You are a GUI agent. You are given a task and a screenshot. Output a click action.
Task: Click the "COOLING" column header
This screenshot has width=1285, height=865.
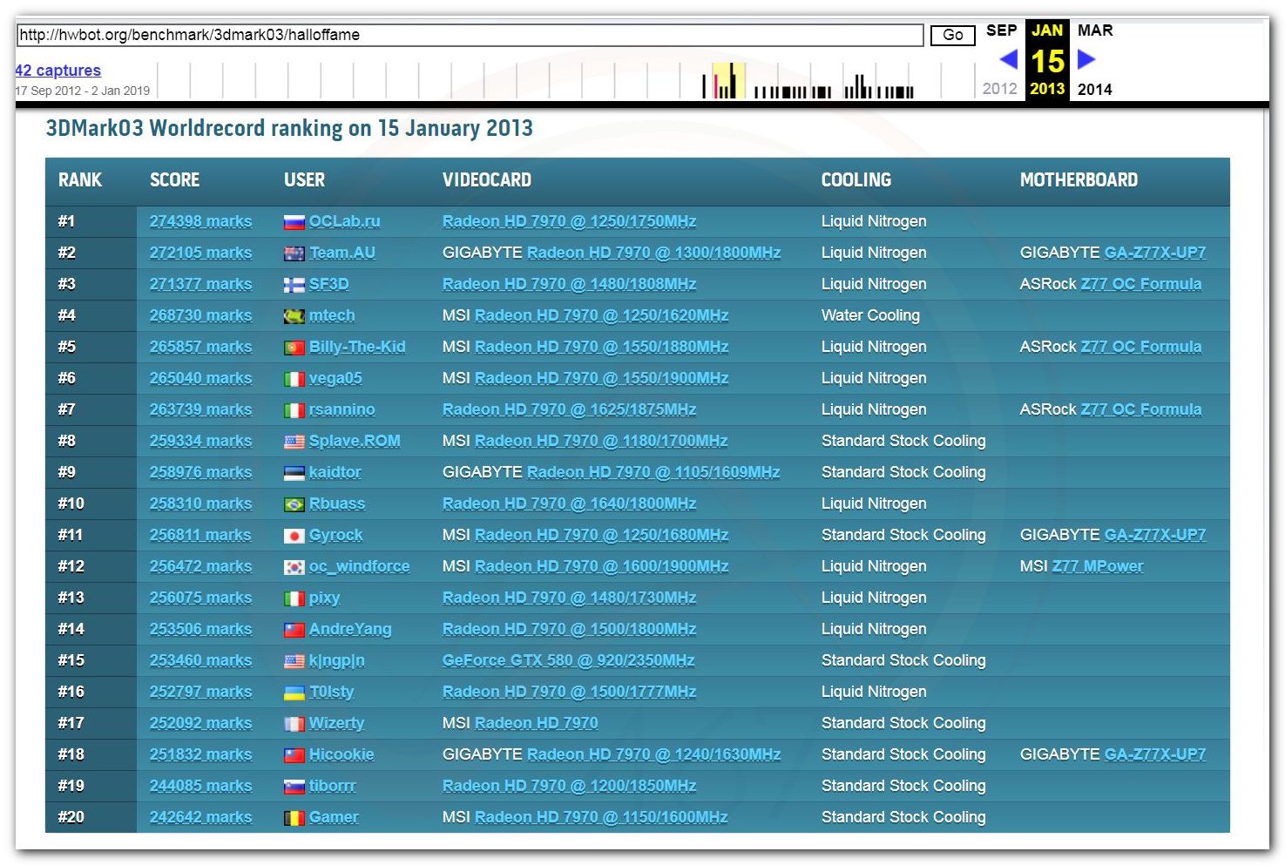click(x=856, y=180)
